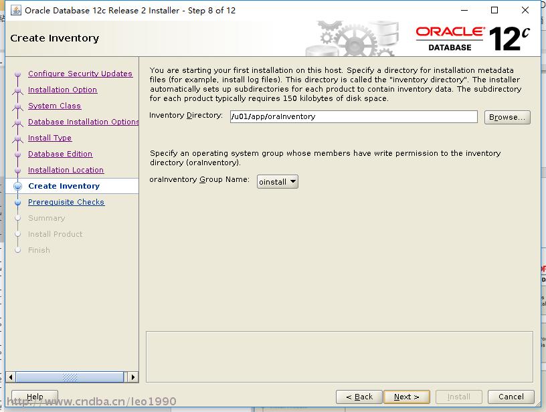This screenshot has width=546, height=412.
Task: Minimize the installer window
Action: point(464,10)
